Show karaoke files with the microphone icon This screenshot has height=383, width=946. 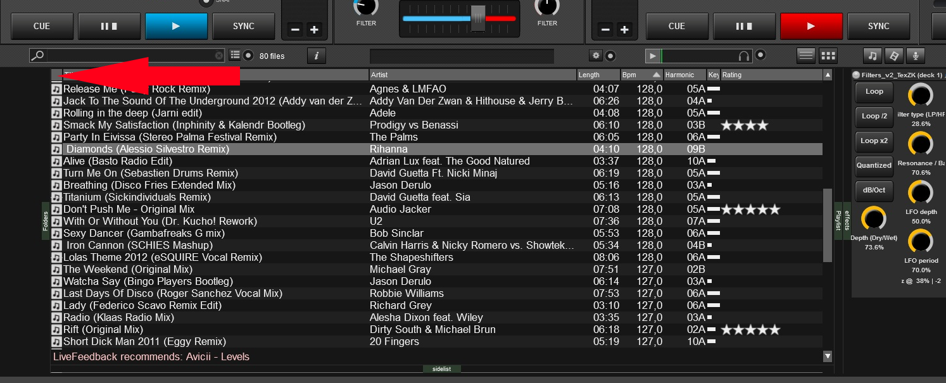[x=914, y=56]
